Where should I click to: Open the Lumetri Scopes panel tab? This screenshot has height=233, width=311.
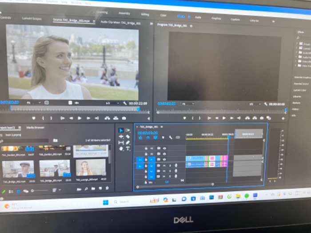(32, 19)
